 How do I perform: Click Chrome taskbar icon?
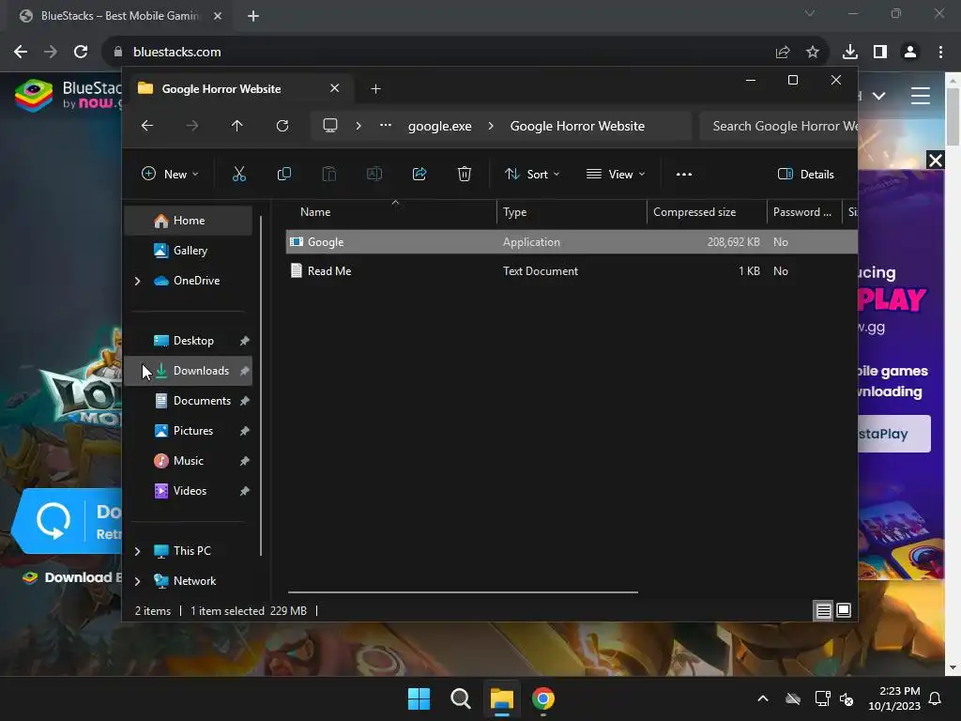[543, 698]
